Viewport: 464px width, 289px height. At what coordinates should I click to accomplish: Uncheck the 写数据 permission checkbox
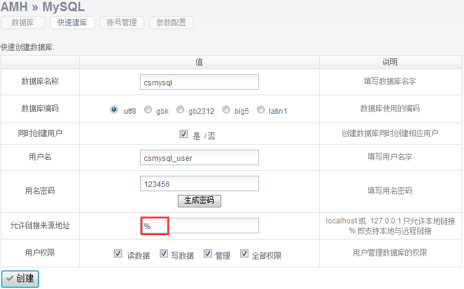pos(164,254)
